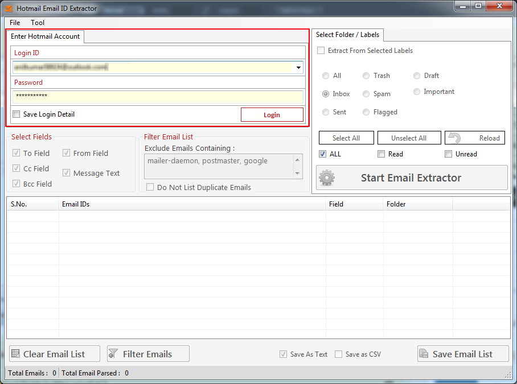
Task: Switch to Enter Hotmail Account tab
Action: pyautogui.click(x=45, y=36)
